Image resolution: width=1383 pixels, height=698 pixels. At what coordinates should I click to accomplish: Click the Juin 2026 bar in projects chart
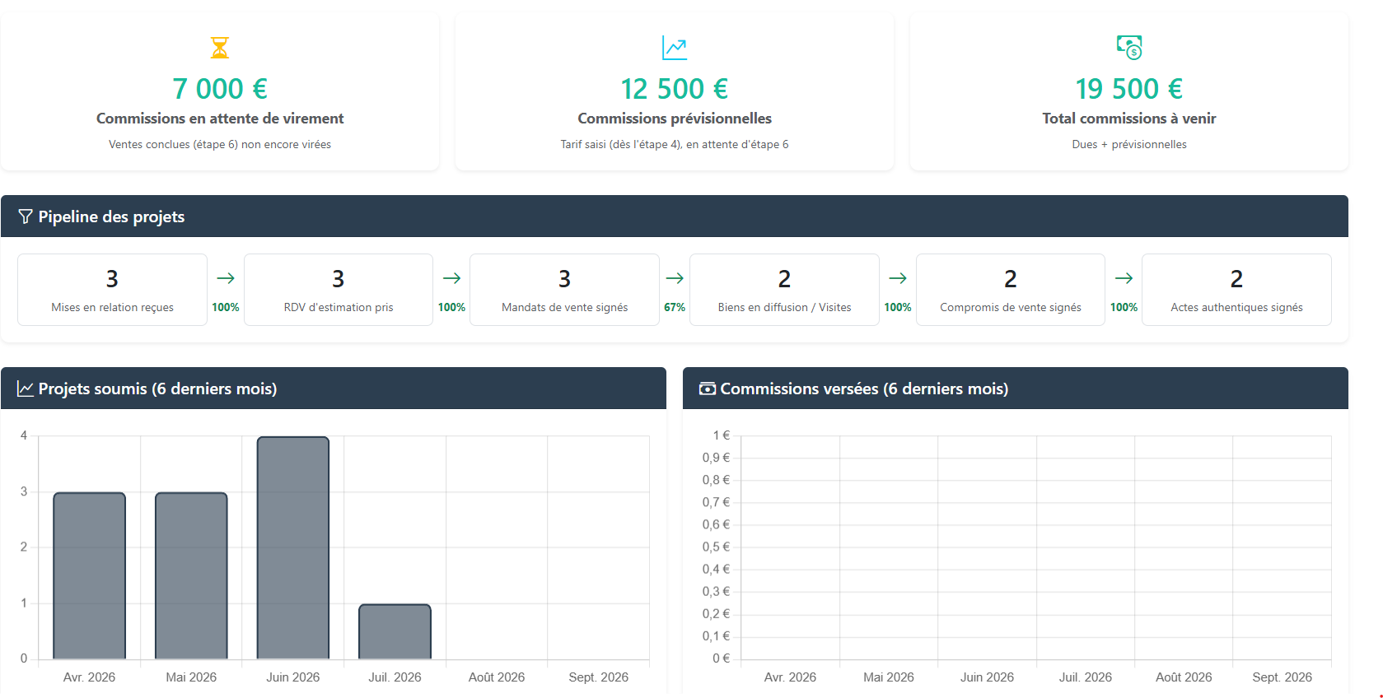coord(293,547)
